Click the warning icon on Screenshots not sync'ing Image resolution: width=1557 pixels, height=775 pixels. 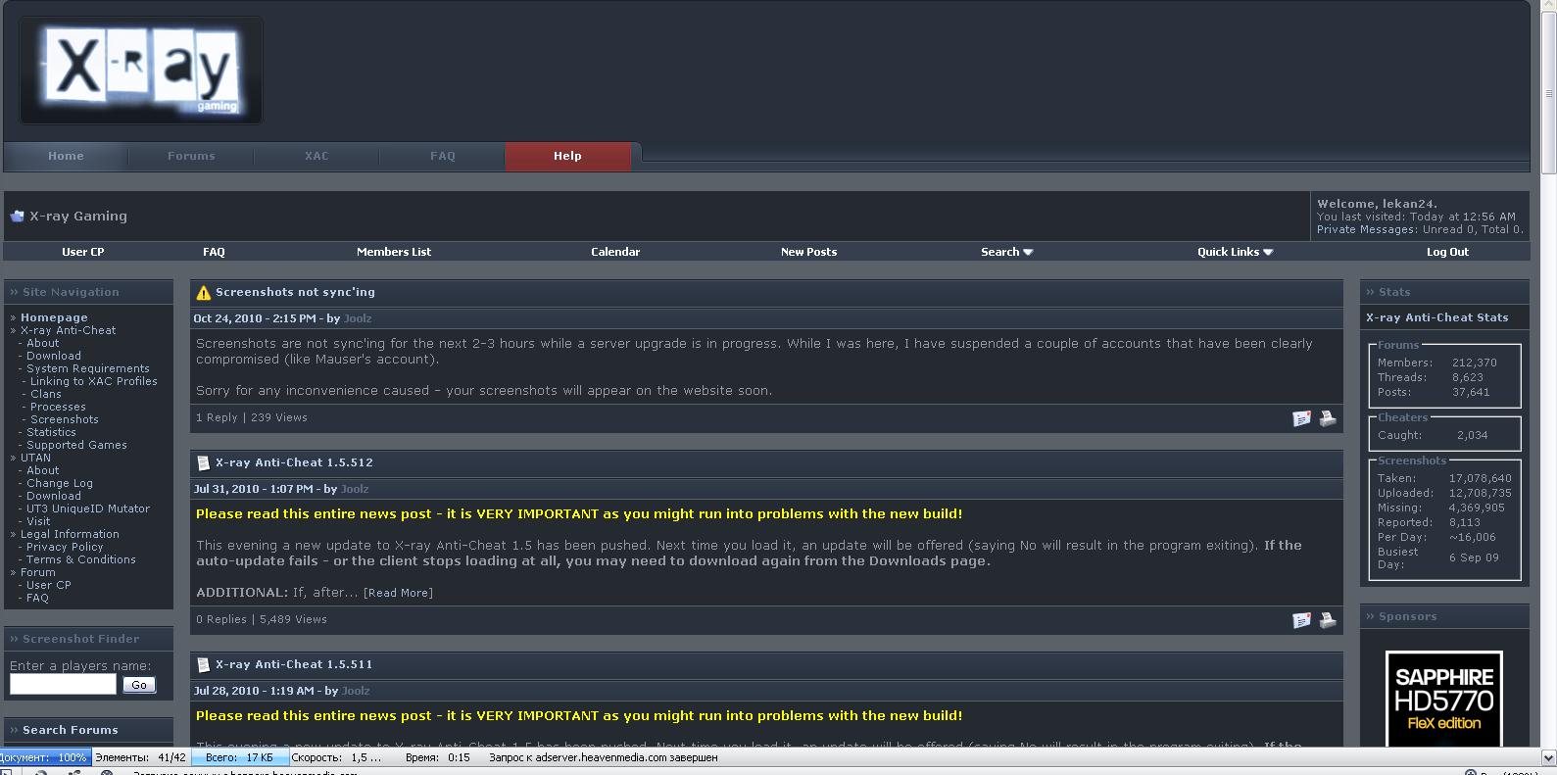tap(203, 292)
